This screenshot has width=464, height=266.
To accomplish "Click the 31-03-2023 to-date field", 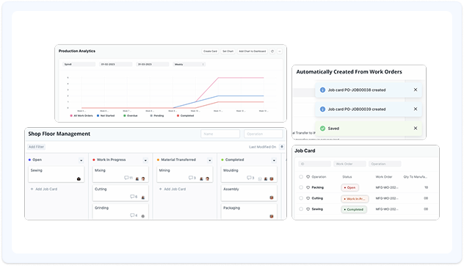I will click(153, 64).
